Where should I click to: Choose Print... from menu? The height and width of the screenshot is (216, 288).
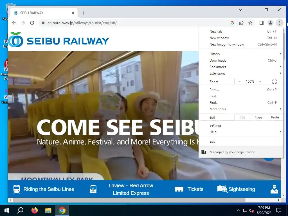tap(241, 90)
